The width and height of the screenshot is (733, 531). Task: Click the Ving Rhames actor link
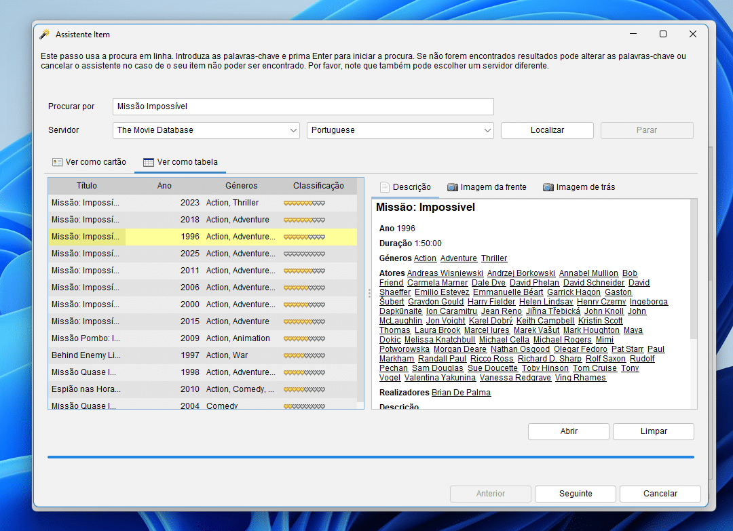coord(580,377)
